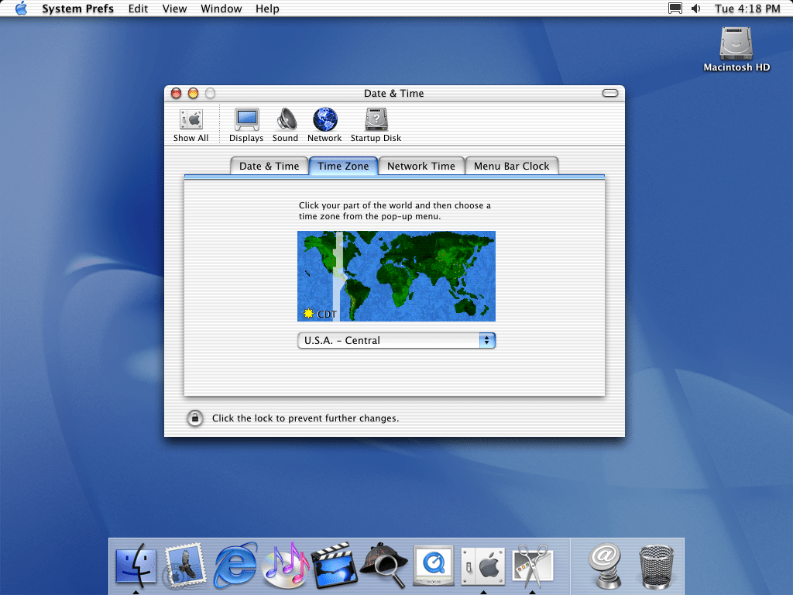This screenshot has height=595, width=793.
Task: Switch to the Network Time tab
Action: pyautogui.click(x=421, y=166)
